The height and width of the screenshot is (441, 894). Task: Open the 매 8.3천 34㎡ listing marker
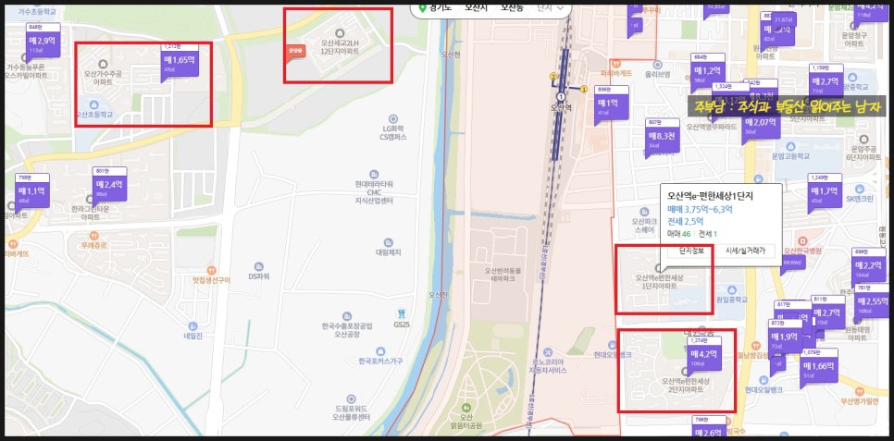click(662, 136)
